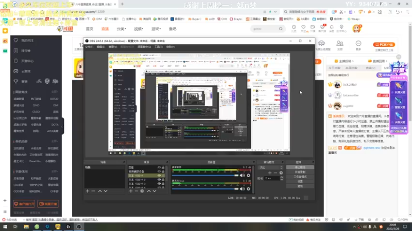The height and width of the screenshot is (231, 412).
Task: Toggle visibility of 文本 (GDI+) source
Action: 159,176
